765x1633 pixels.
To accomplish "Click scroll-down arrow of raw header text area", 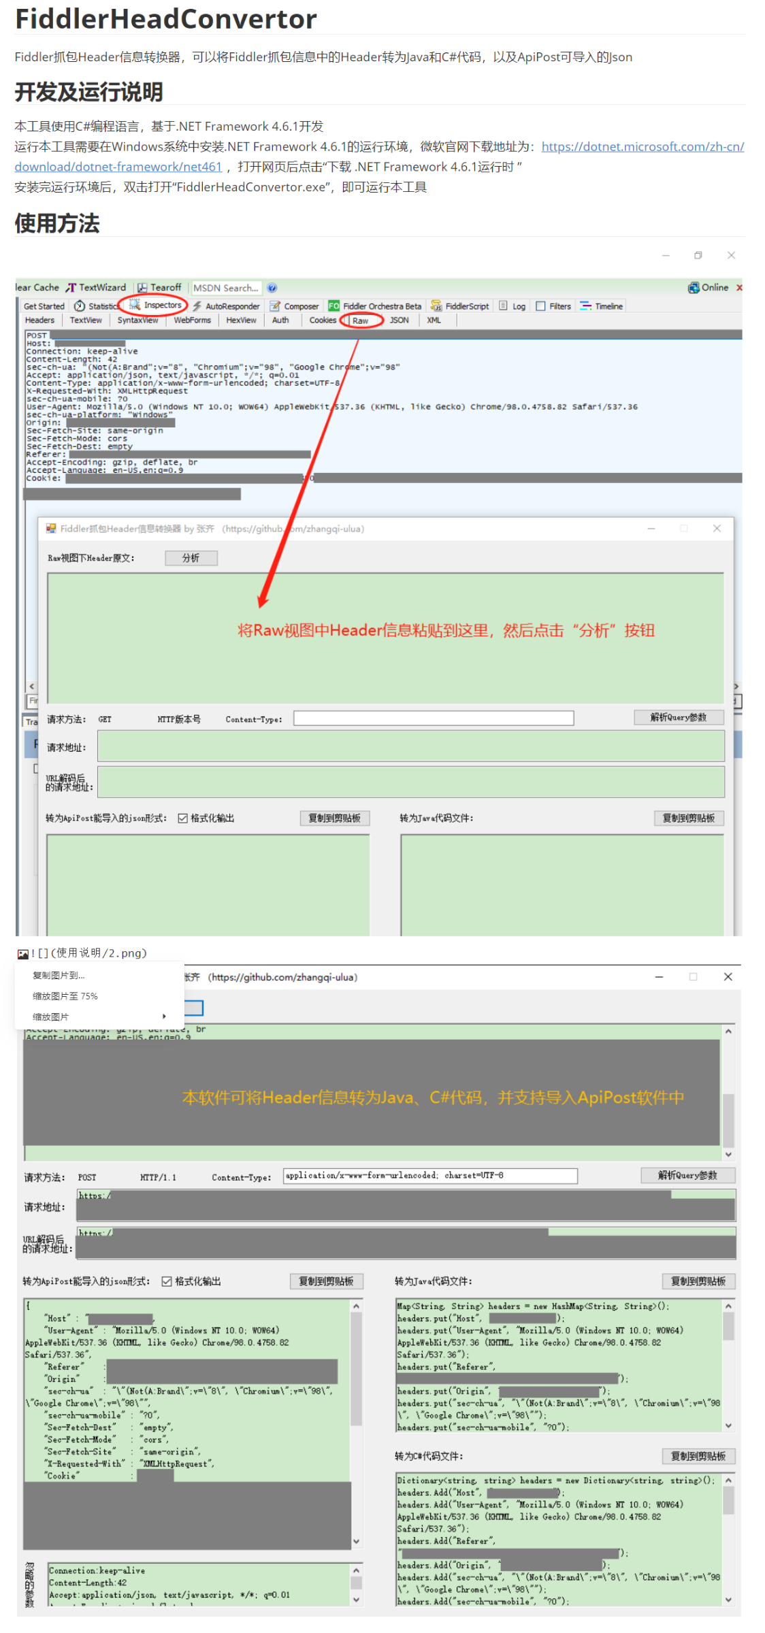I will (x=728, y=1155).
